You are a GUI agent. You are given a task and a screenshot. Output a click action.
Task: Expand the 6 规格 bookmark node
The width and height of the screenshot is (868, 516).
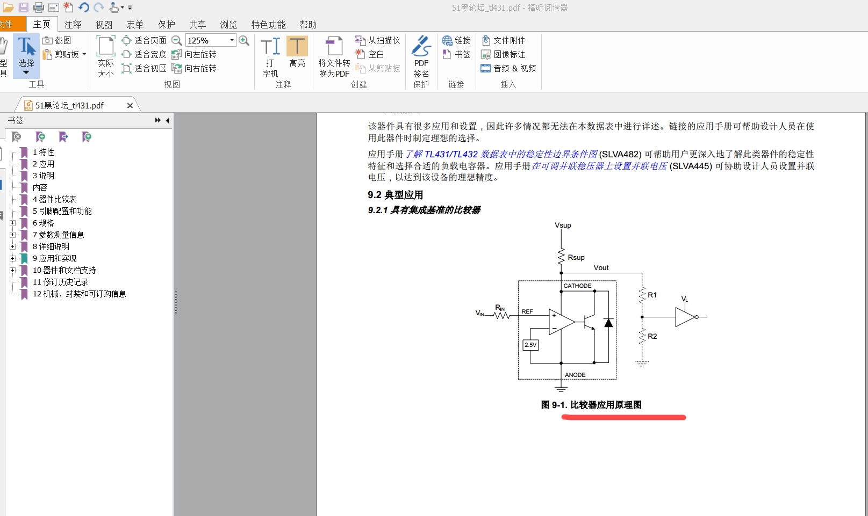click(x=12, y=223)
